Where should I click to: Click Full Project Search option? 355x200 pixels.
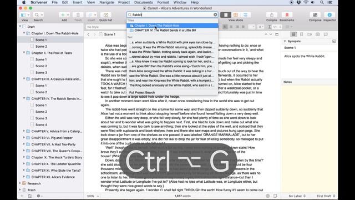(173, 93)
